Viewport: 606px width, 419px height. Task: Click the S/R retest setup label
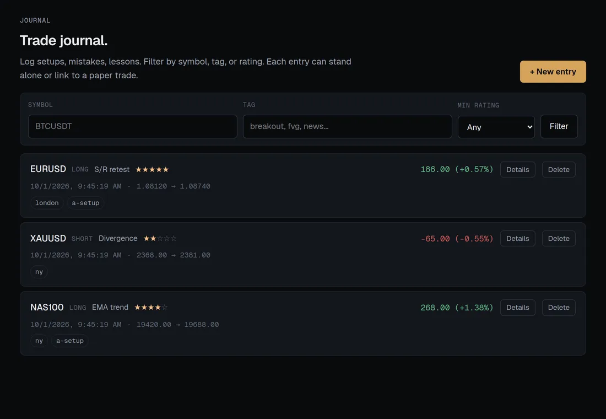(x=112, y=169)
